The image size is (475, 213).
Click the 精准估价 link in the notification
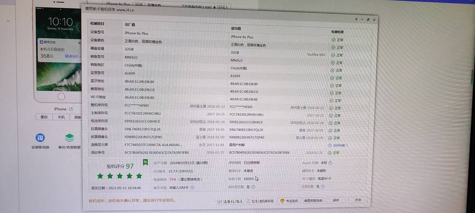point(72,56)
